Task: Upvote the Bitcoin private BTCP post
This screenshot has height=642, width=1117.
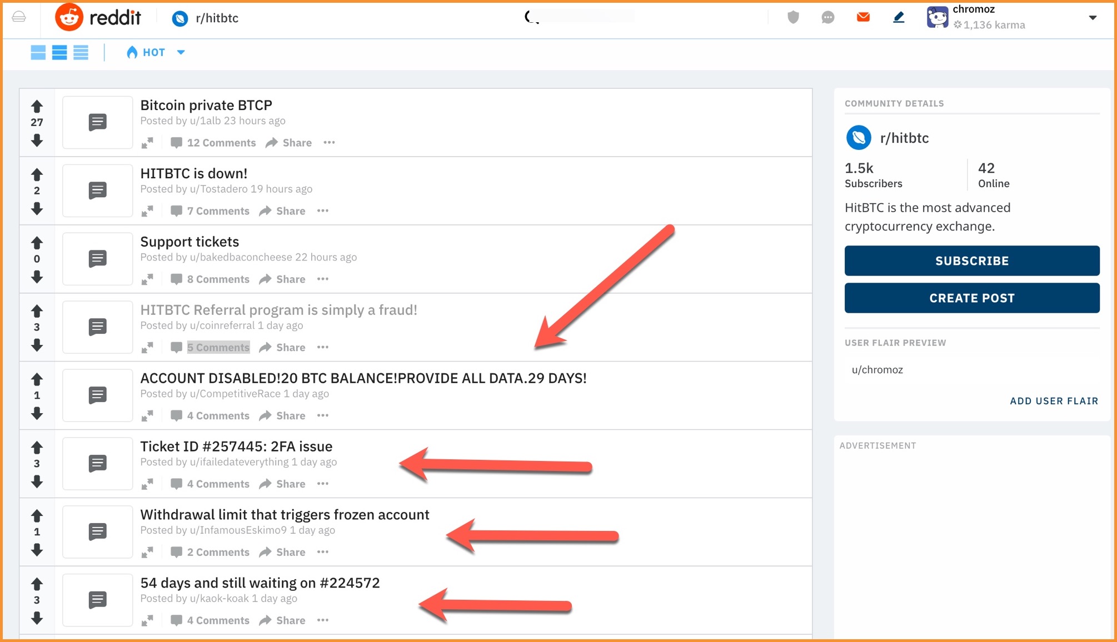Action: 37,106
